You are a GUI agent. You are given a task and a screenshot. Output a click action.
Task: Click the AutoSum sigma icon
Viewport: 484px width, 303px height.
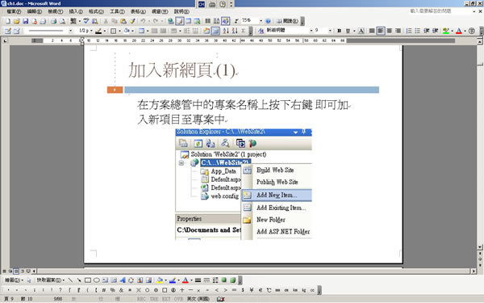pyautogui.click(x=244, y=31)
